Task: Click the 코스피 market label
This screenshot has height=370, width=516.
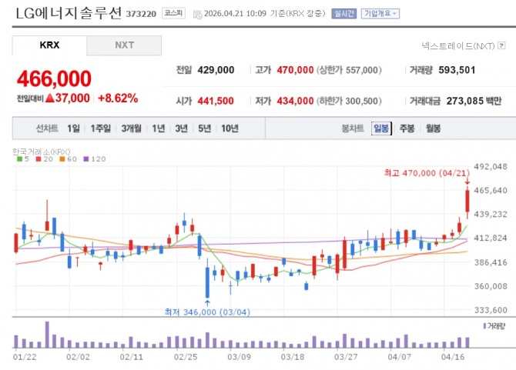Action: tap(173, 13)
